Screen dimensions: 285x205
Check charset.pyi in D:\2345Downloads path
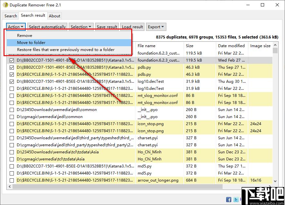[12, 138]
